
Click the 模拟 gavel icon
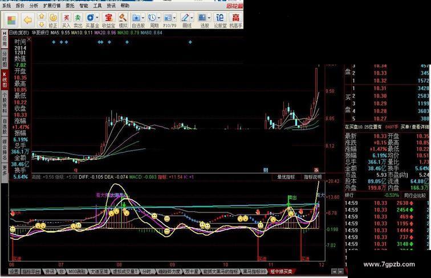pyautogui.click(x=123, y=21)
